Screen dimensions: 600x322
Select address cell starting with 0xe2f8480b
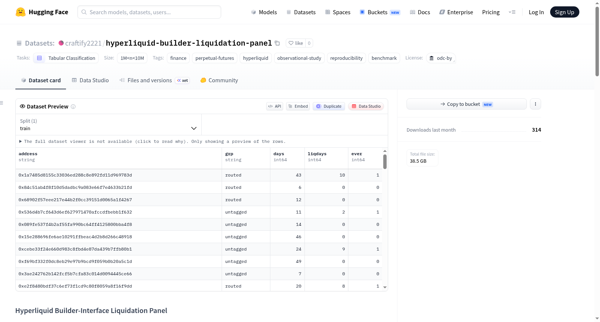[x=118, y=286]
